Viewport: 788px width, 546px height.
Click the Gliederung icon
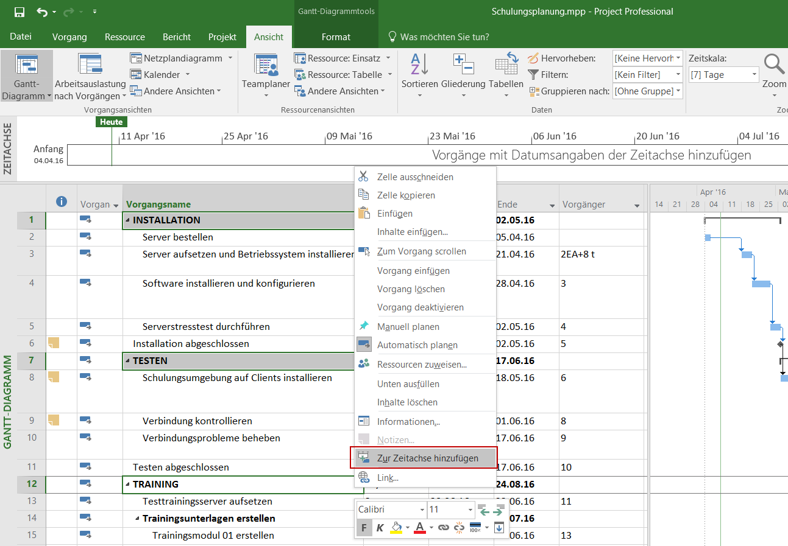463,66
